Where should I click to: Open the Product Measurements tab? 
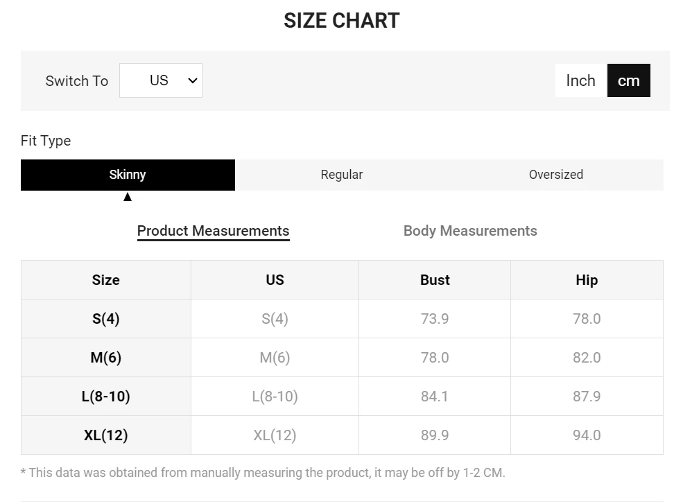point(213,231)
